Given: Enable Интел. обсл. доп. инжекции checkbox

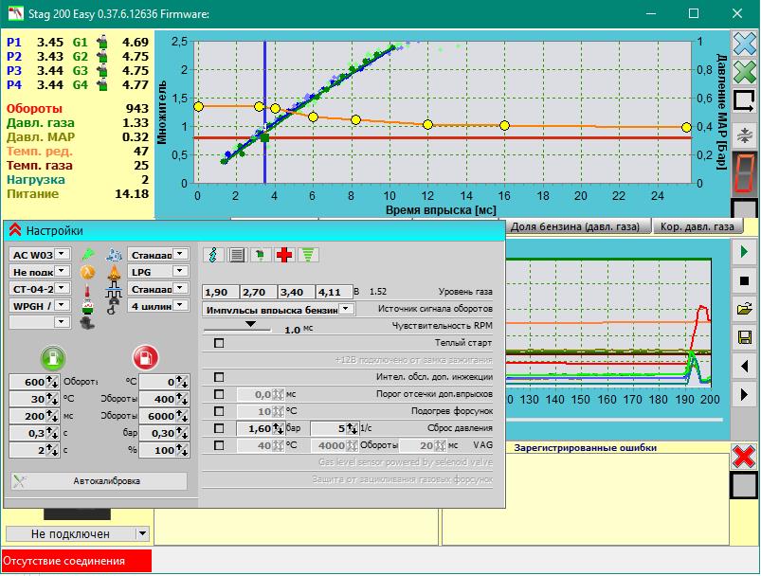Looking at the screenshot, I should (219, 377).
